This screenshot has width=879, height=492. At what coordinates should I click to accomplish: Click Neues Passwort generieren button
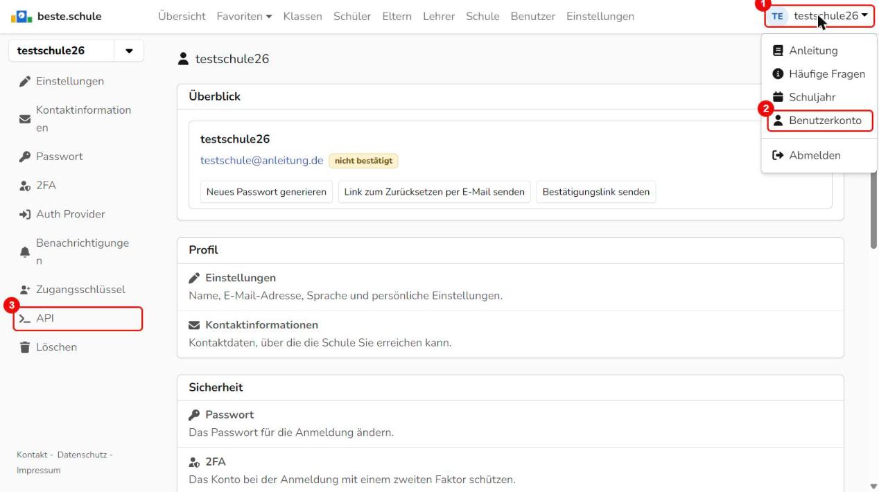pos(267,192)
